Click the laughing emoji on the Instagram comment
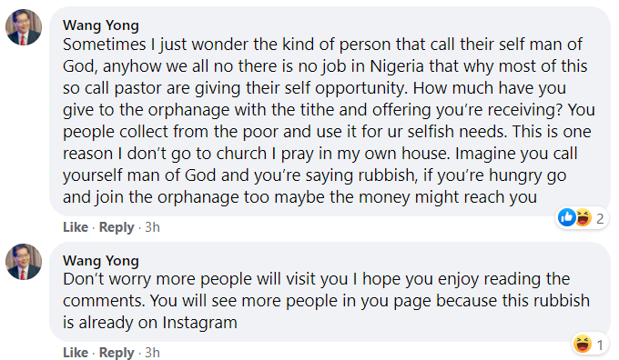 (583, 344)
